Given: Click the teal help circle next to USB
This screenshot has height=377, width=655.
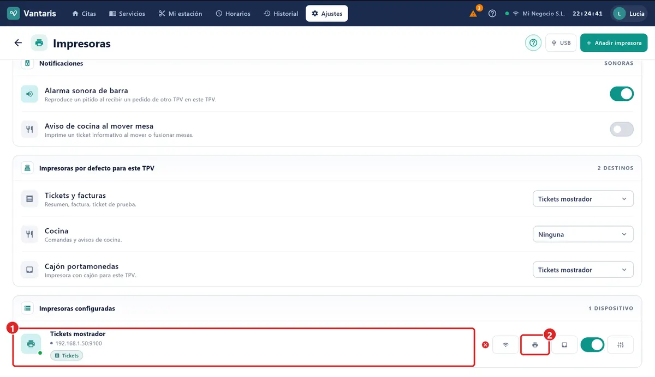Looking at the screenshot, I should click(x=533, y=43).
